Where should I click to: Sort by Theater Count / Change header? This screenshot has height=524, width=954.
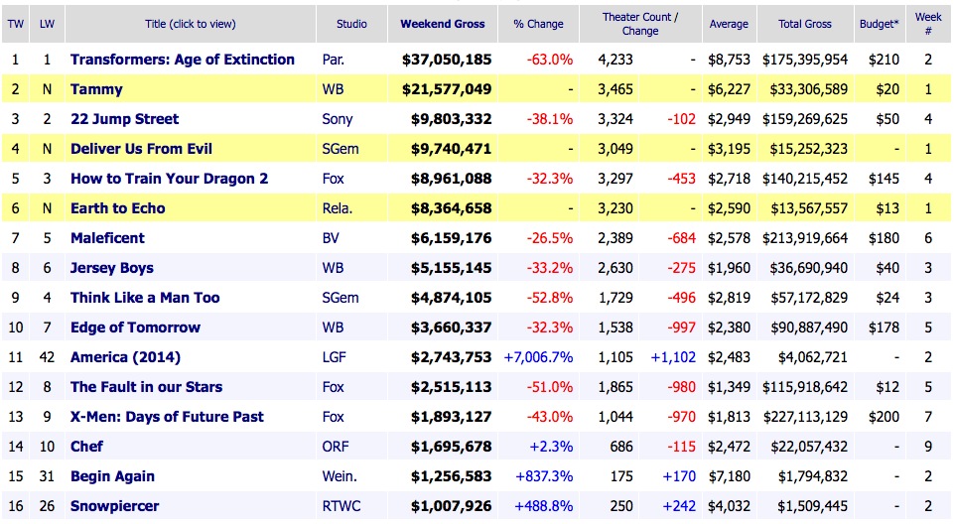[x=640, y=24]
